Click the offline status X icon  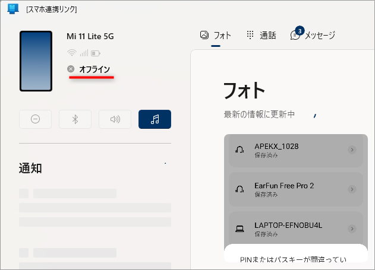[x=71, y=69]
